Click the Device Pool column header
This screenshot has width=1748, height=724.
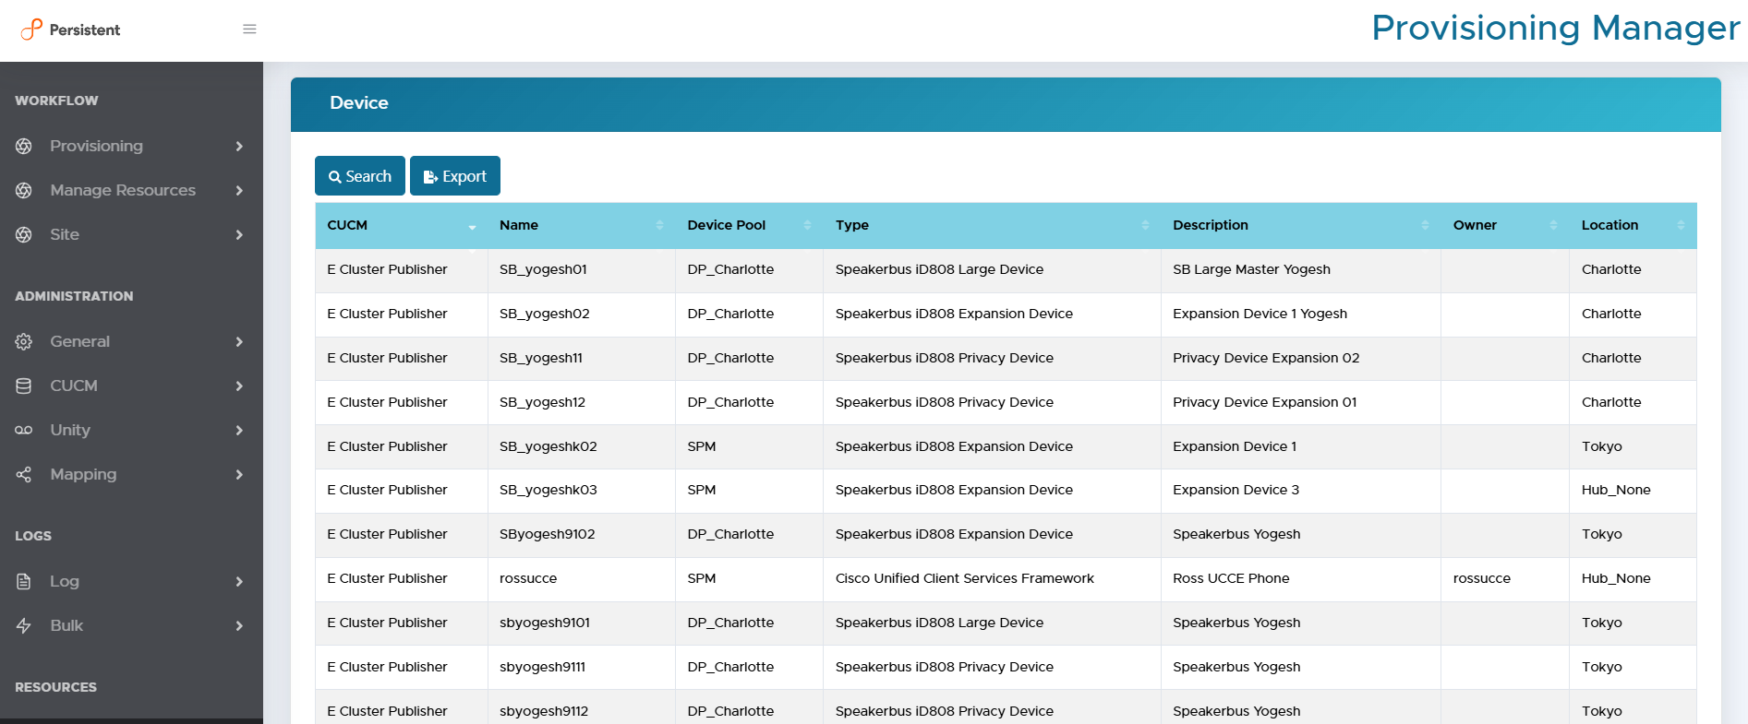point(749,225)
